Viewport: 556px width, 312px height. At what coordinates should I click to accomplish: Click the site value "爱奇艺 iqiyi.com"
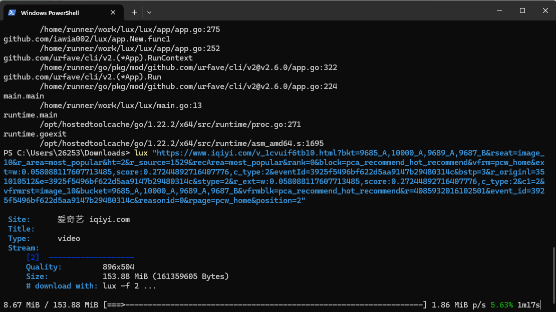(94, 219)
